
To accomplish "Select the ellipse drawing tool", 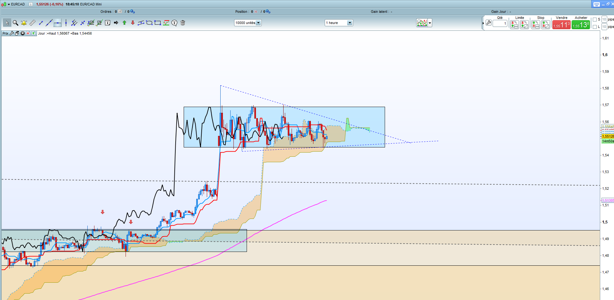I will (x=149, y=23).
